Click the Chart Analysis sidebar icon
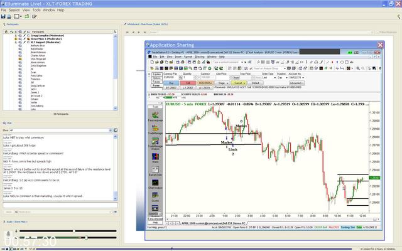This screenshot has height=251, width=402. (155, 183)
